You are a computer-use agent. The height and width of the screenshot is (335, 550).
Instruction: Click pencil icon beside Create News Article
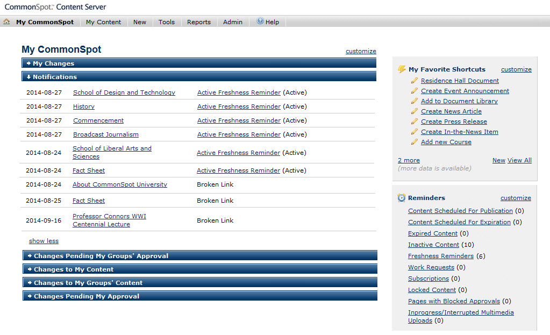tap(415, 111)
